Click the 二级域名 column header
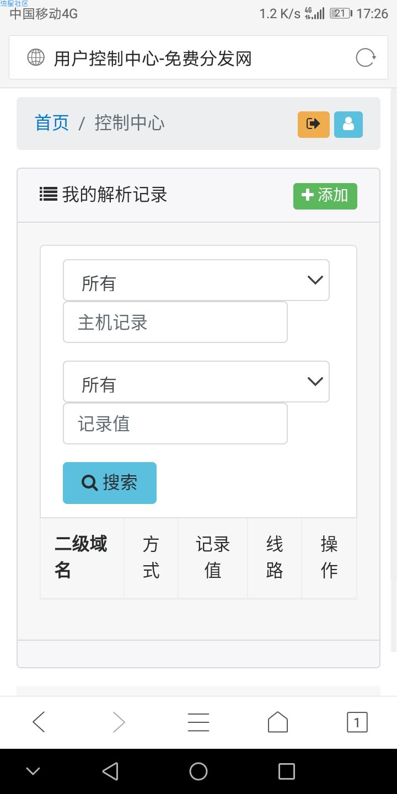The height and width of the screenshot is (794, 397). (x=82, y=557)
